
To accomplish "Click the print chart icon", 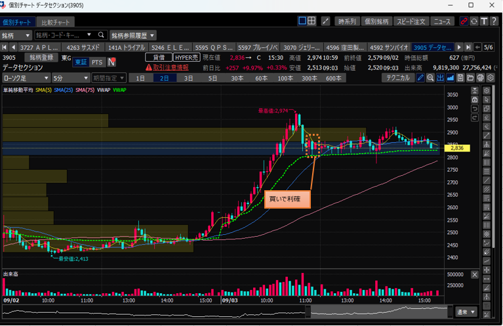I will (480, 78).
